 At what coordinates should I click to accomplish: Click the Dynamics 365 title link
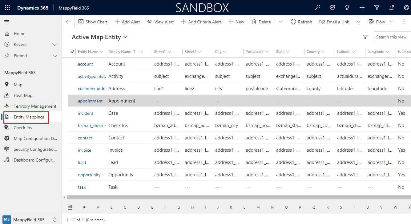click(x=33, y=8)
